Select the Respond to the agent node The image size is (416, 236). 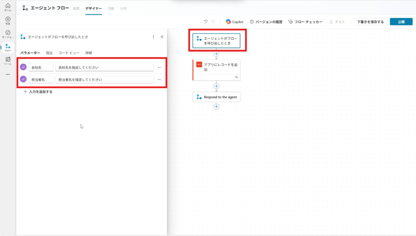216,97
